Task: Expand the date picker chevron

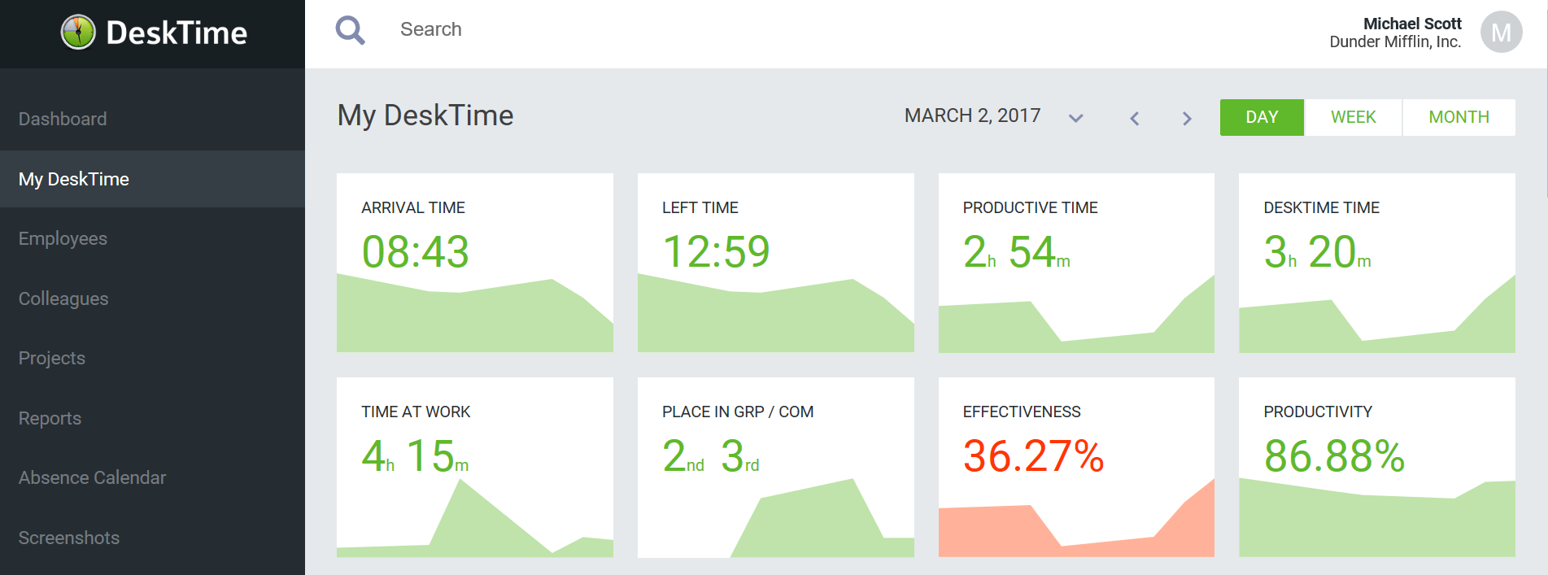Action: 1075,119
